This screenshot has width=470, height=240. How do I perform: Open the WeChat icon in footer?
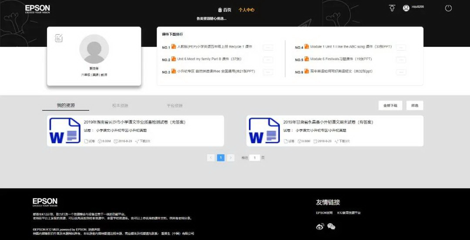click(332, 226)
